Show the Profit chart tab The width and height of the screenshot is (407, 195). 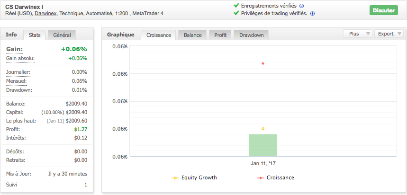220,35
